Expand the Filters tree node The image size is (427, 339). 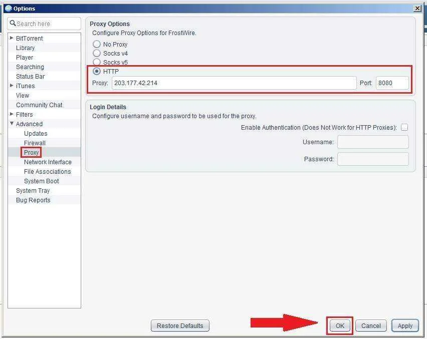pos(12,114)
